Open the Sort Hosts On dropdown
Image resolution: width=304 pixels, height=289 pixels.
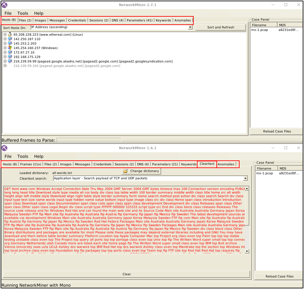tap(190, 27)
